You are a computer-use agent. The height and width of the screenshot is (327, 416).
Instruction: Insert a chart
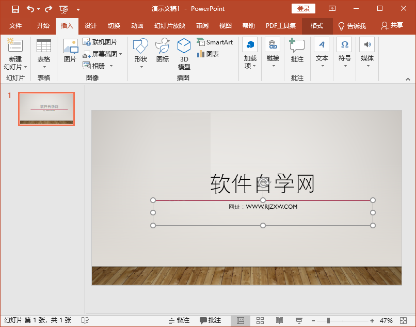point(208,54)
